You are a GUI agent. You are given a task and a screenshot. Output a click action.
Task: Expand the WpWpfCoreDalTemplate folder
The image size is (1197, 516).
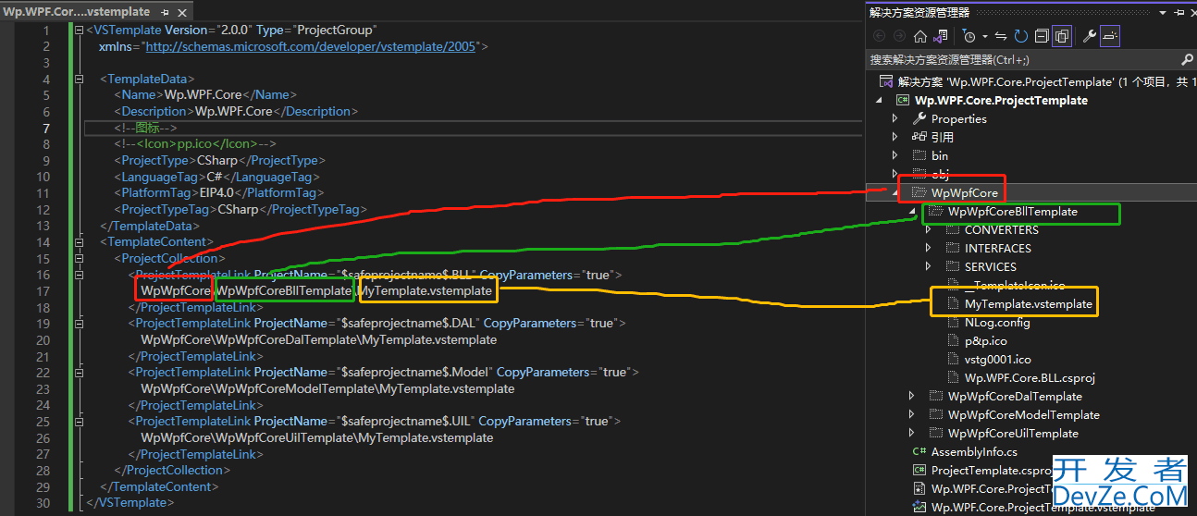[912, 396]
